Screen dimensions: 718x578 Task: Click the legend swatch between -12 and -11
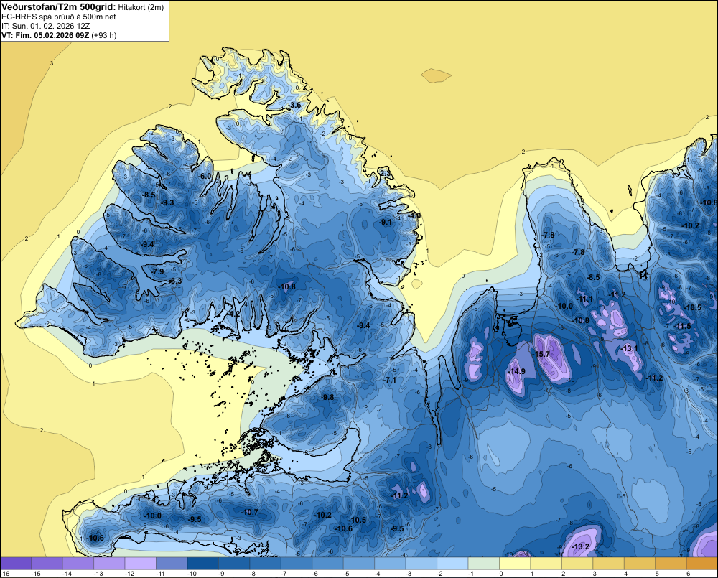point(141,564)
